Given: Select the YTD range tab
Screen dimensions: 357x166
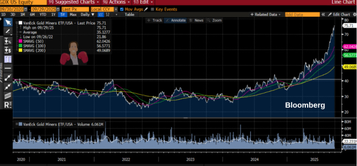Looking at the screenshot, I should click(x=43, y=14).
